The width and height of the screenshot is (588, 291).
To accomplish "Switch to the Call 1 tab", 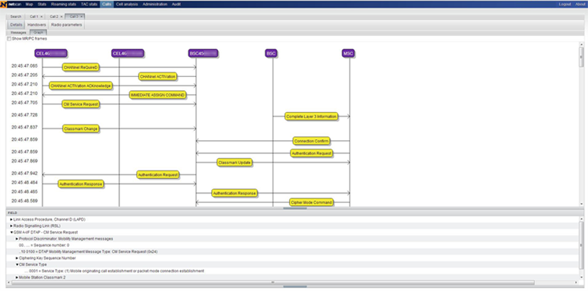I will click(x=34, y=16).
